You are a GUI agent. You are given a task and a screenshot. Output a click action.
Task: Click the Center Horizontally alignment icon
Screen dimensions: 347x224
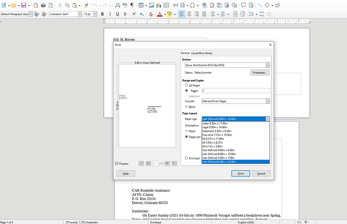tap(189, 14)
